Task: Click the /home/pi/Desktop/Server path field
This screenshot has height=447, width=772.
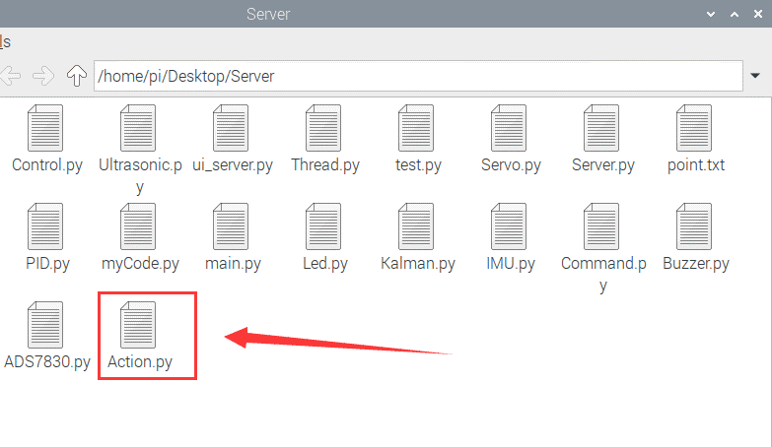Action: 418,76
